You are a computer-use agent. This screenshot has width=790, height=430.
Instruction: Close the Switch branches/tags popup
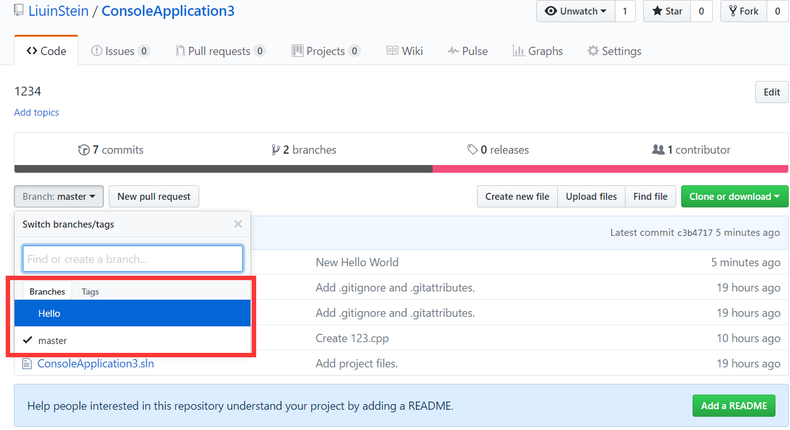(x=238, y=224)
